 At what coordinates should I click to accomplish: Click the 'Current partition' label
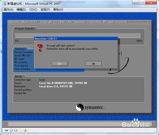[23, 90]
